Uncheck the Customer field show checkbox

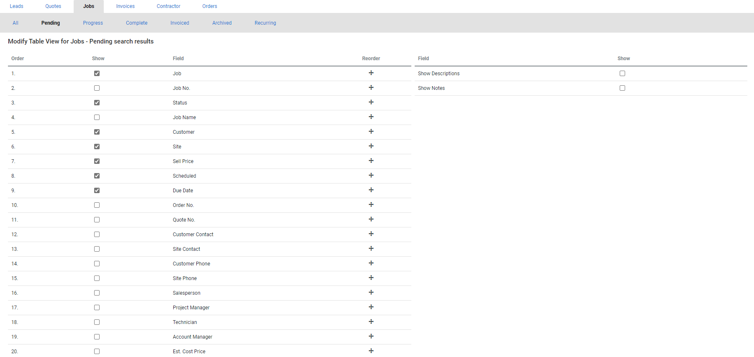(97, 132)
